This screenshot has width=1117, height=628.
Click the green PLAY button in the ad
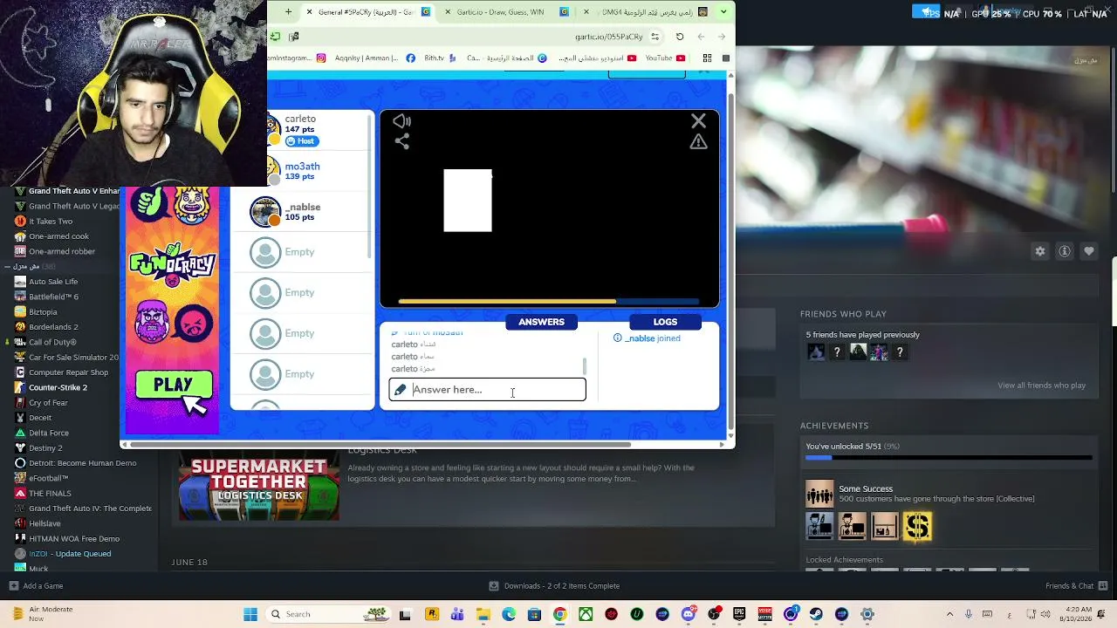[174, 385]
